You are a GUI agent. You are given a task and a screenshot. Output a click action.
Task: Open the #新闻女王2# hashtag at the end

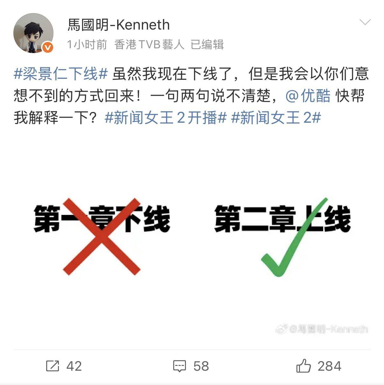[x=276, y=118]
